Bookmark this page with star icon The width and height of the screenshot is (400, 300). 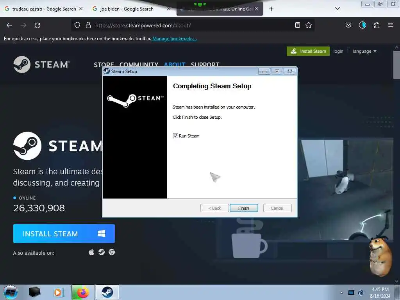[309, 25]
